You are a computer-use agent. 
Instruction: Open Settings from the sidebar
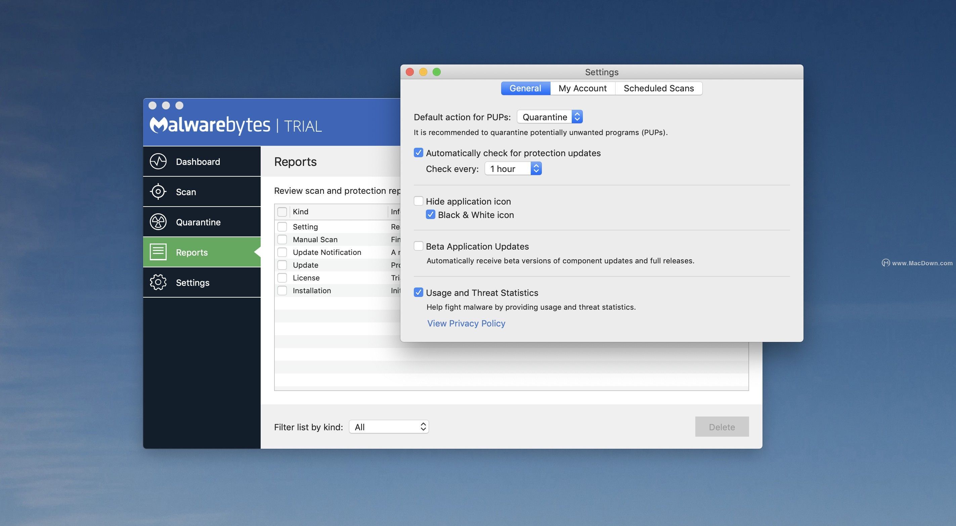click(202, 282)
